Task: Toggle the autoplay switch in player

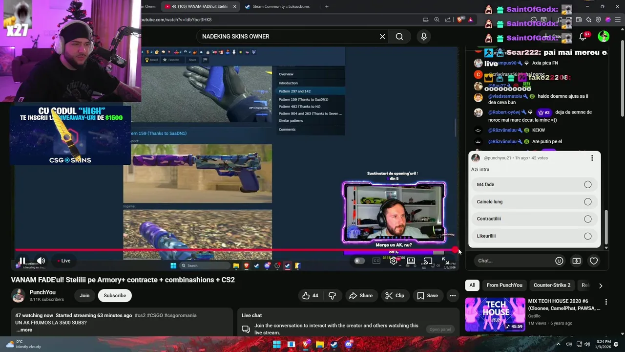Action: pos(359,261)
